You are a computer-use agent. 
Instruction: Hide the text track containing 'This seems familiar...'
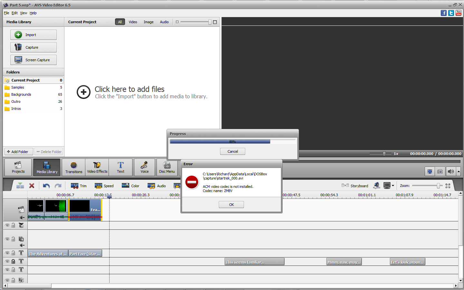point(7,261)
